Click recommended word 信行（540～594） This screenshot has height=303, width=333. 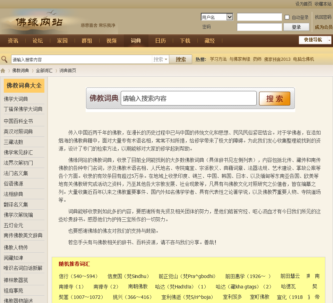point(78,276)
